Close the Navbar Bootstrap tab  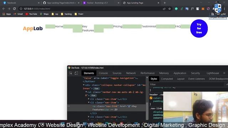pyautogui.click(x=119, y=3)
